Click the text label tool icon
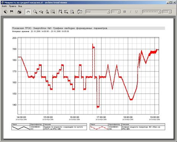This screenshot has width=177, height=142. pyautogui.click(x=80, y=12)
